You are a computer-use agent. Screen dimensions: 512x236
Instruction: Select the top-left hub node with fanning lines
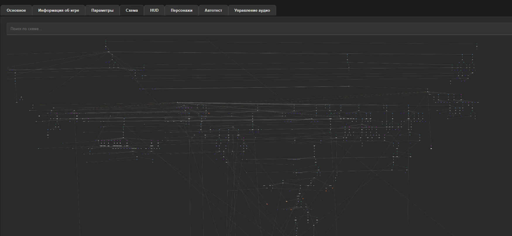click(109, 52)
